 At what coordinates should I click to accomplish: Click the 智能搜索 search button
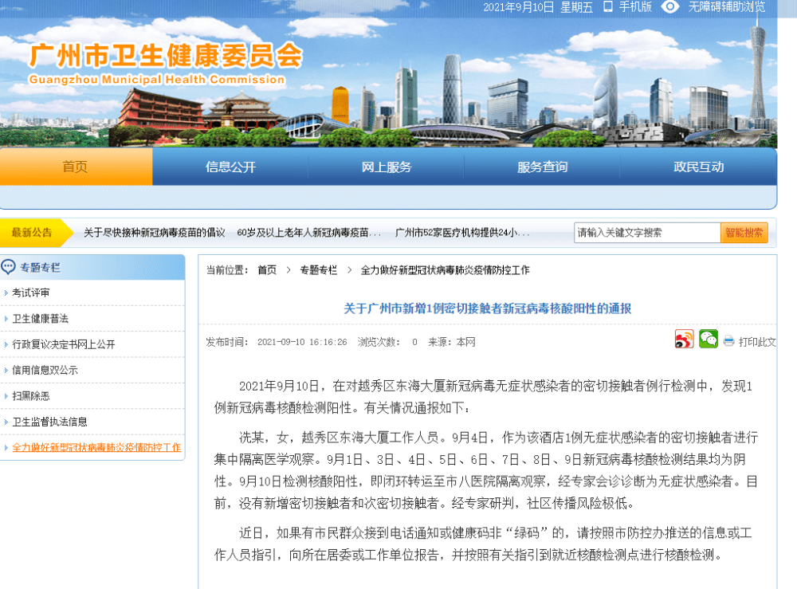[x=744, y=232]
